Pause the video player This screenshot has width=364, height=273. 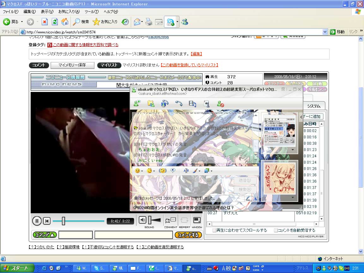click(37, 221)
